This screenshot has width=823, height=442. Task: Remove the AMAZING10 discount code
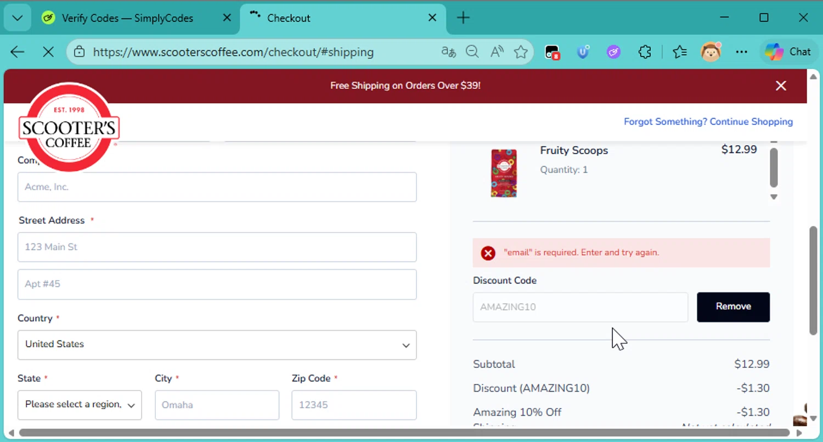tap(733, 307)
